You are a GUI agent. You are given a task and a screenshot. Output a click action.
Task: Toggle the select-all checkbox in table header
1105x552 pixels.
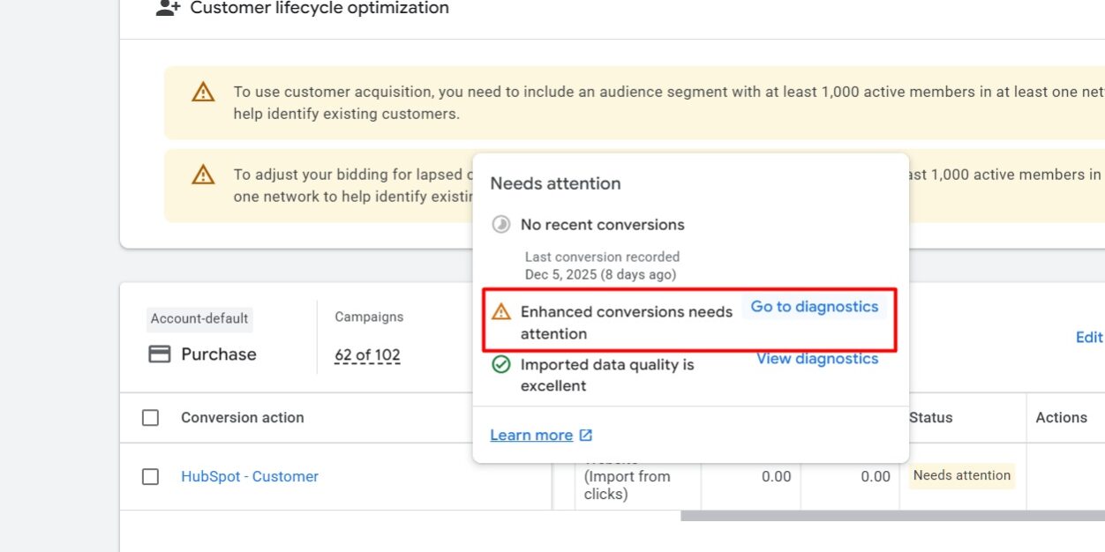coord(151,418)
